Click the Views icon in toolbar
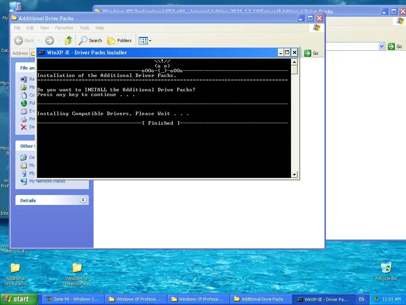Image resolution: width=406 pixels, height=305 pixels. [x=143, y=41]
